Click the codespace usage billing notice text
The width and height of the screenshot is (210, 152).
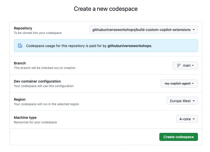66,46
